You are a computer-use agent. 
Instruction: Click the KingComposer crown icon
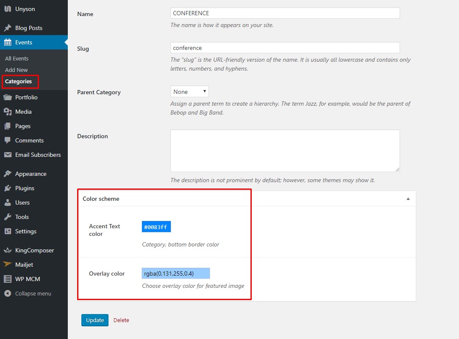7,250
